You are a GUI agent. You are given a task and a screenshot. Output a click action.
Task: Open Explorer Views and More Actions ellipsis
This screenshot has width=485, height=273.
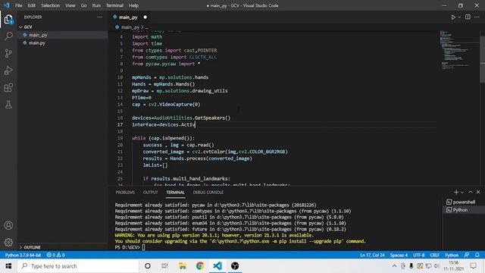[99, 17]
